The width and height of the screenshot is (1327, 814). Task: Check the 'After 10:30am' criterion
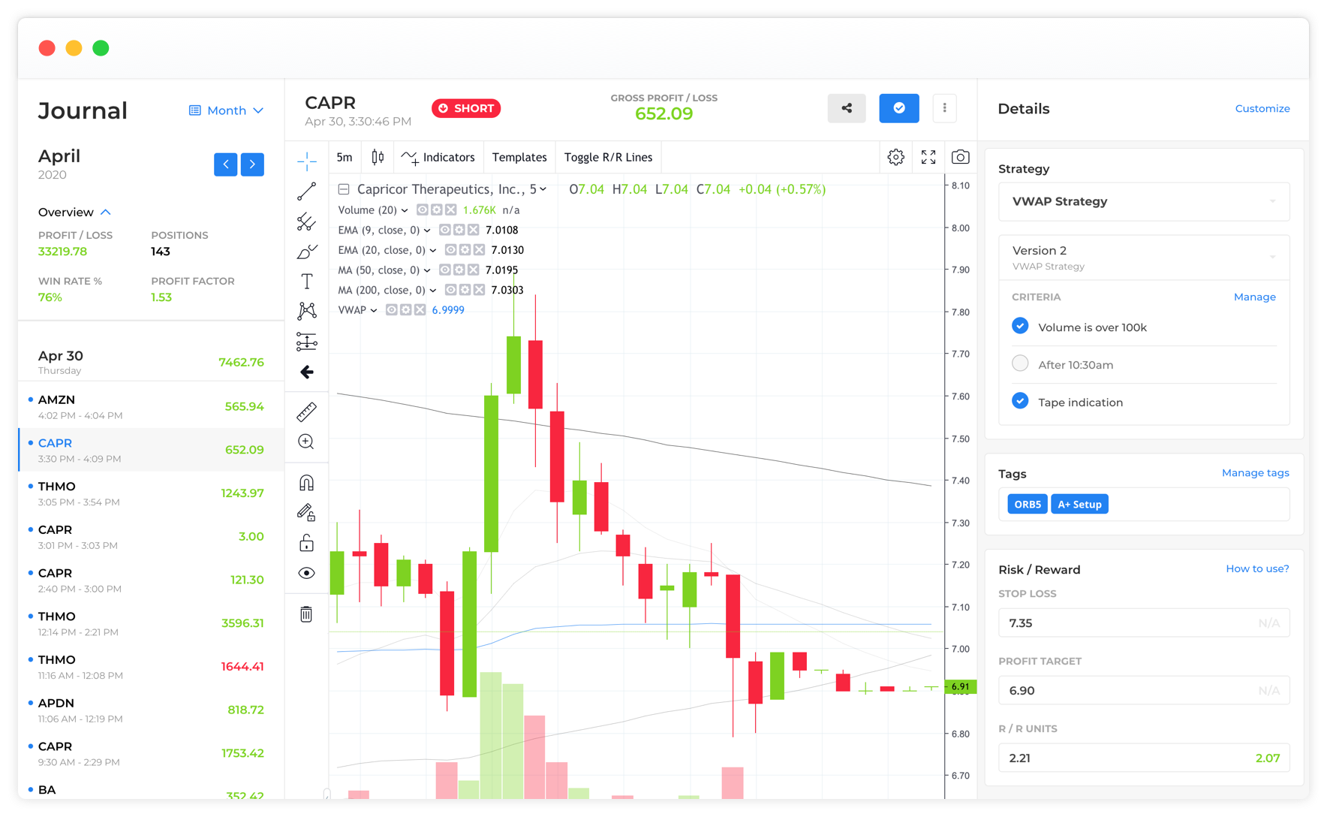tap(1020, 364)
